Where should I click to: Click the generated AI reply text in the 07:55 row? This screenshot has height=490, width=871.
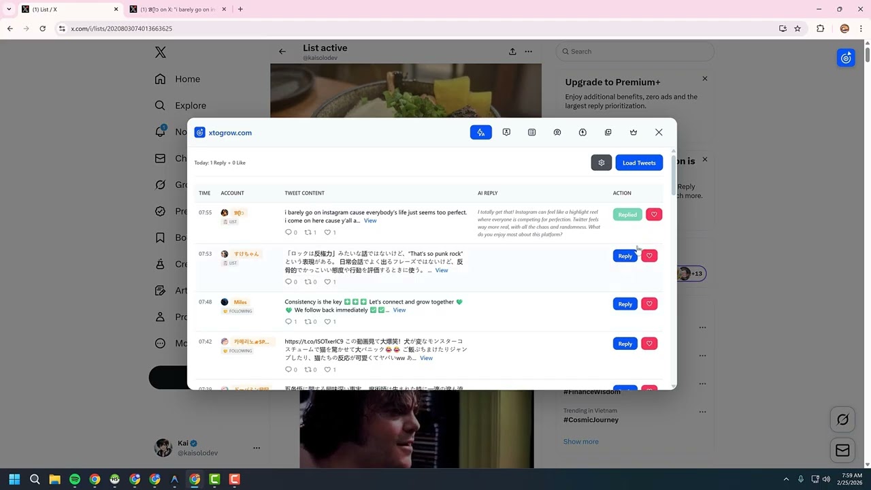click(539, 223)
